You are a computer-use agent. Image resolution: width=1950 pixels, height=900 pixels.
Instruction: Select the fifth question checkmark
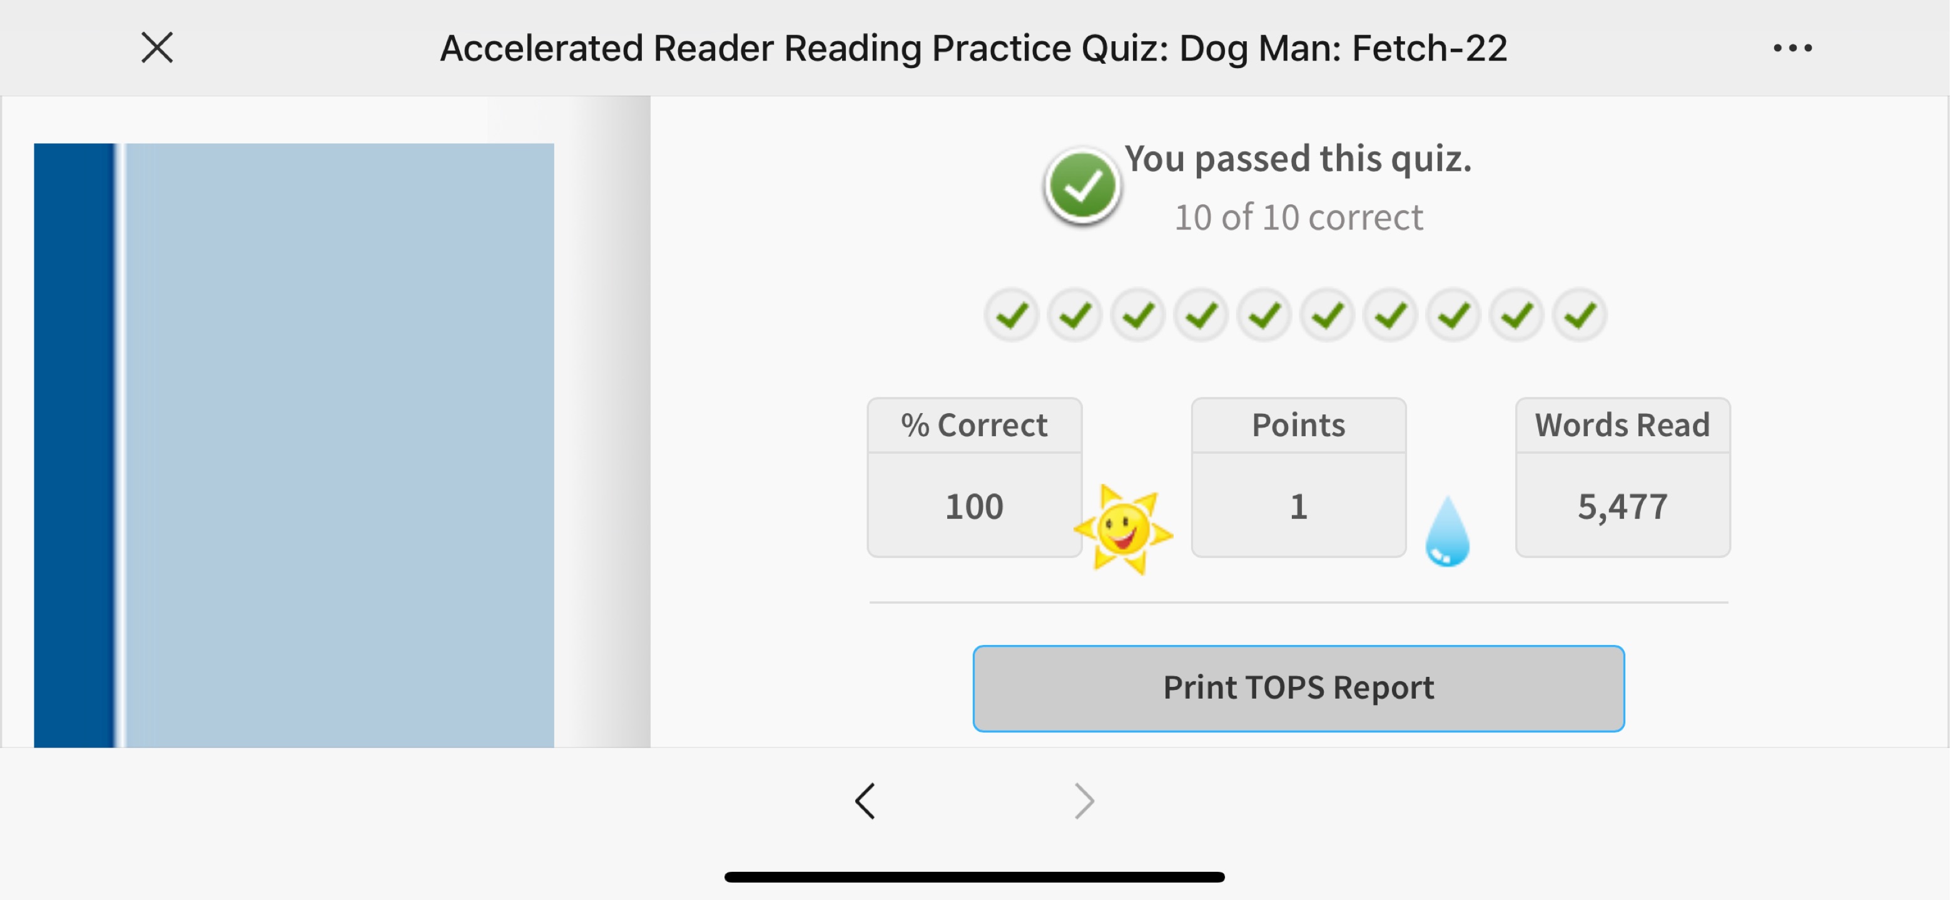(x=1264, y=314)
